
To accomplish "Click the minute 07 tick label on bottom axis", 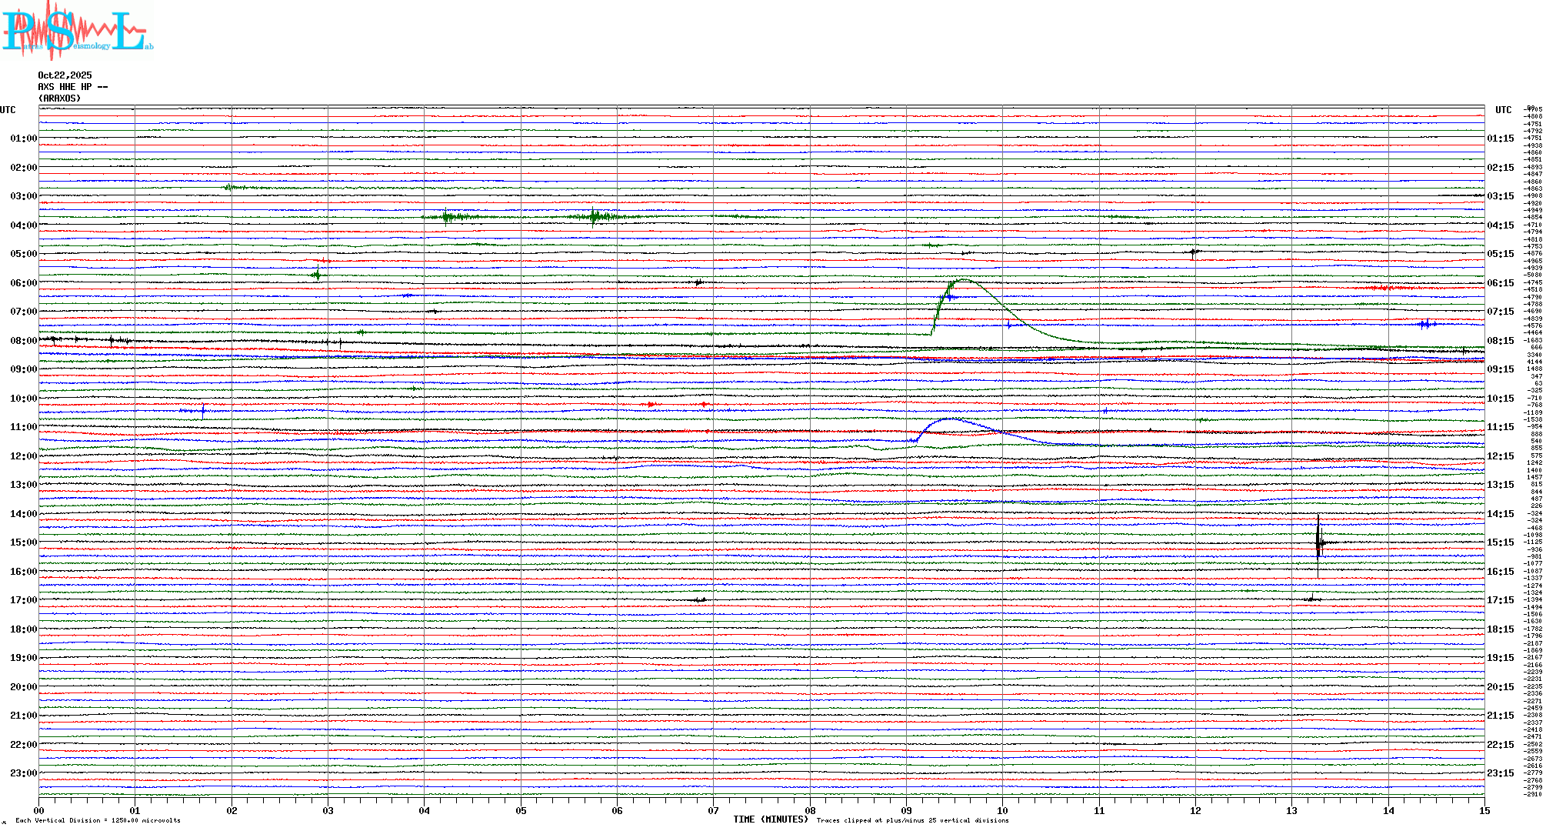I will (x=713, y=810).
